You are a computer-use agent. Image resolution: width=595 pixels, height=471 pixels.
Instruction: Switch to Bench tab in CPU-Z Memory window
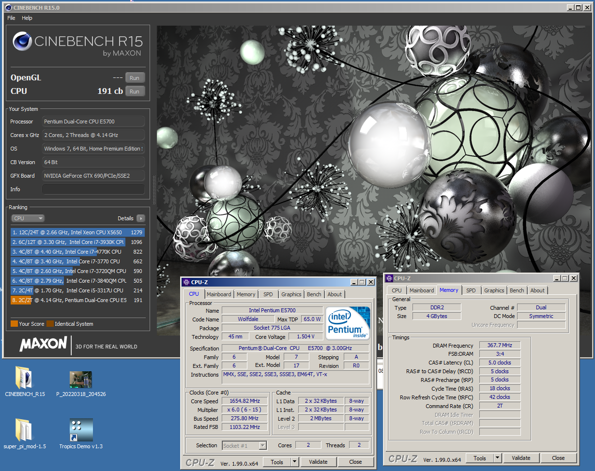tap(517, 290)
